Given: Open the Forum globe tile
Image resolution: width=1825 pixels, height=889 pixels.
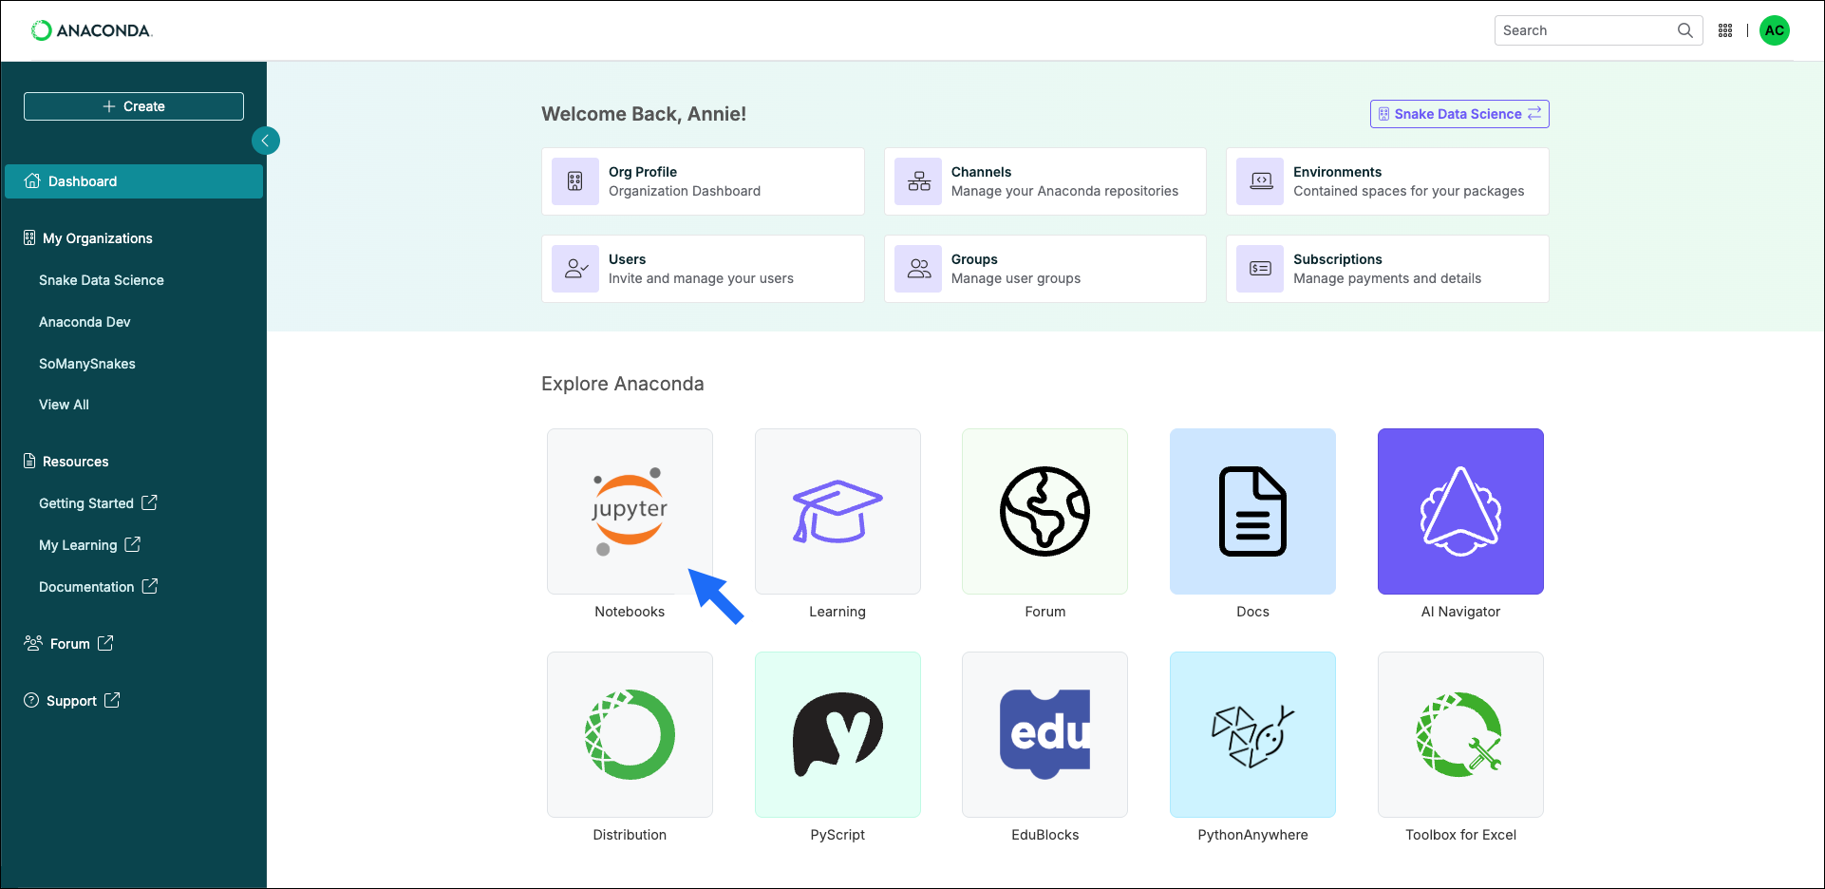Looking at the screenshot, I should (1044, 511).
